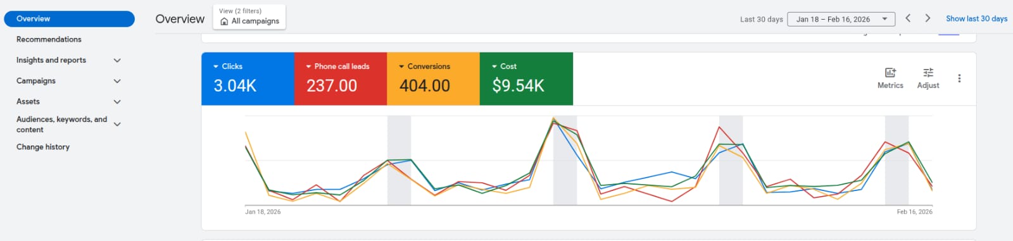Open the Clicks metric dropdown arrow
1013x241 pixels.
216,66
